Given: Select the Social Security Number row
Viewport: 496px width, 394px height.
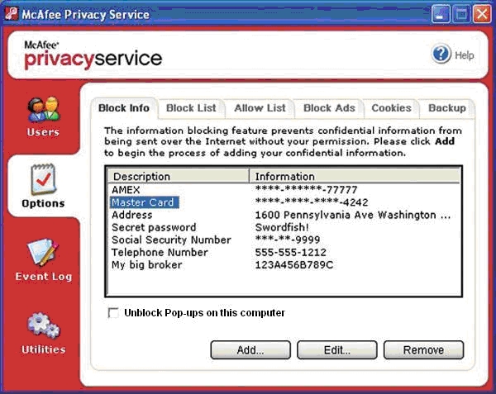Looking at the screenshot, I should (284, 240).
